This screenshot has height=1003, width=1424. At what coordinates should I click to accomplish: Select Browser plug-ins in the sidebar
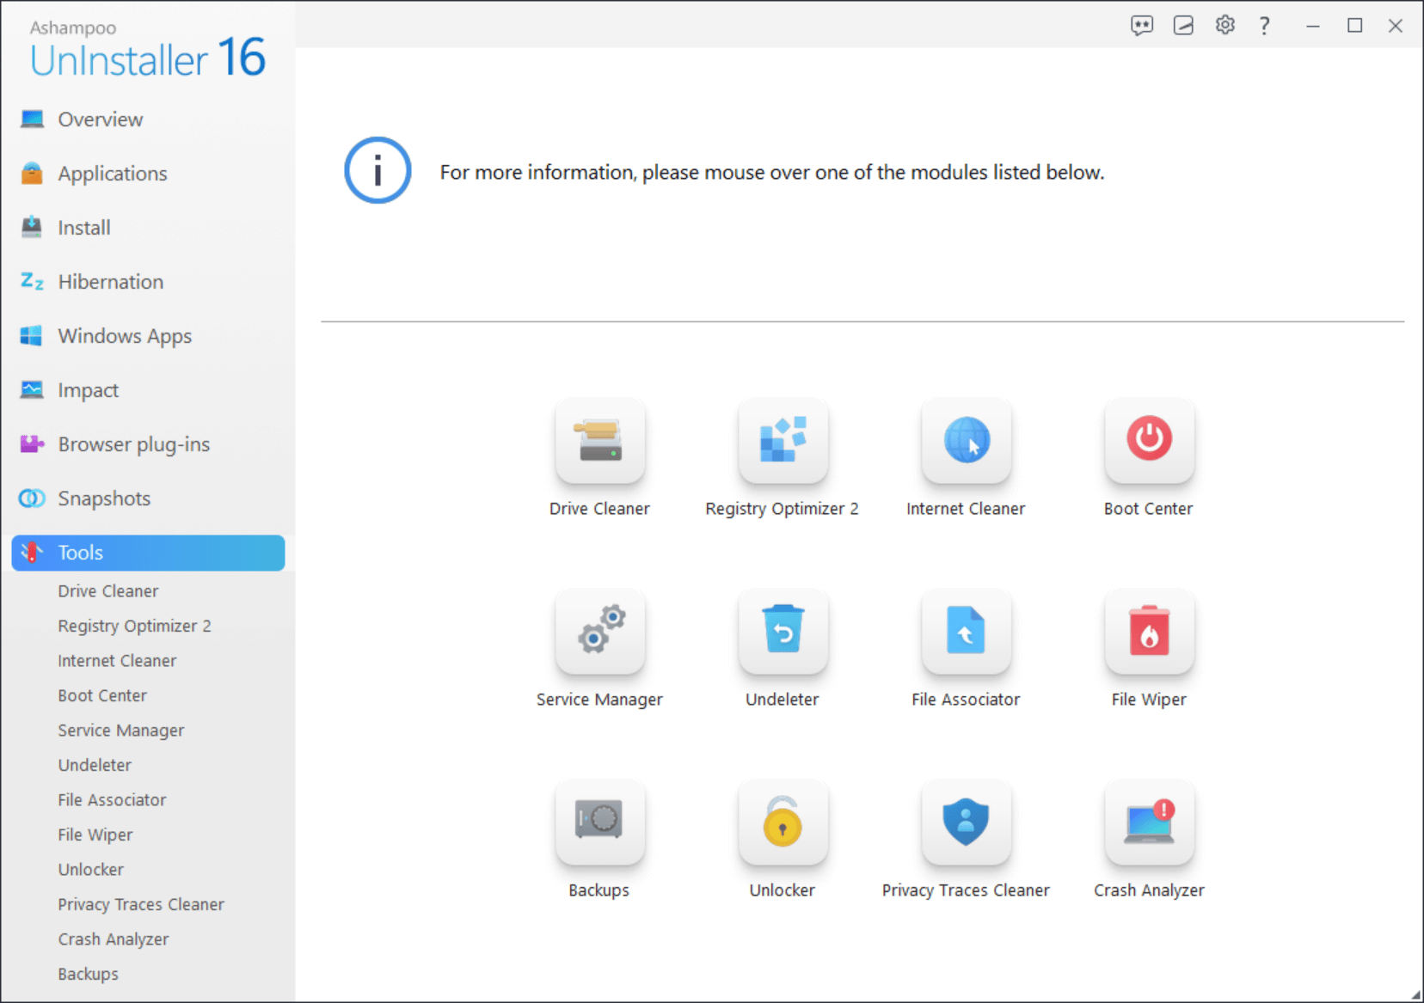[x=133, y=443]
